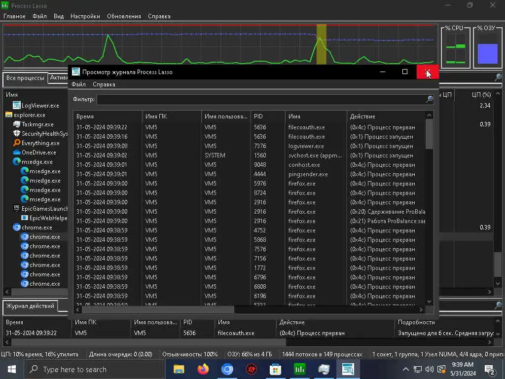The width and height of the screenshot is (505, 379).
Task: Click the % ОЗУ memory gauge
Action: tap(488, 46)
